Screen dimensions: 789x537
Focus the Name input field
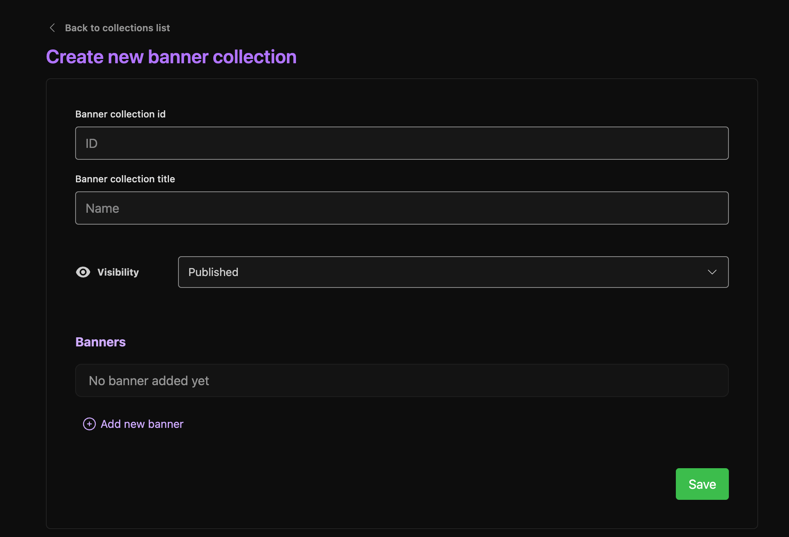402,208
